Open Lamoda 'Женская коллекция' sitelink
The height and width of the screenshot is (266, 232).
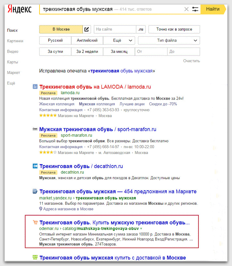(57, 104)
